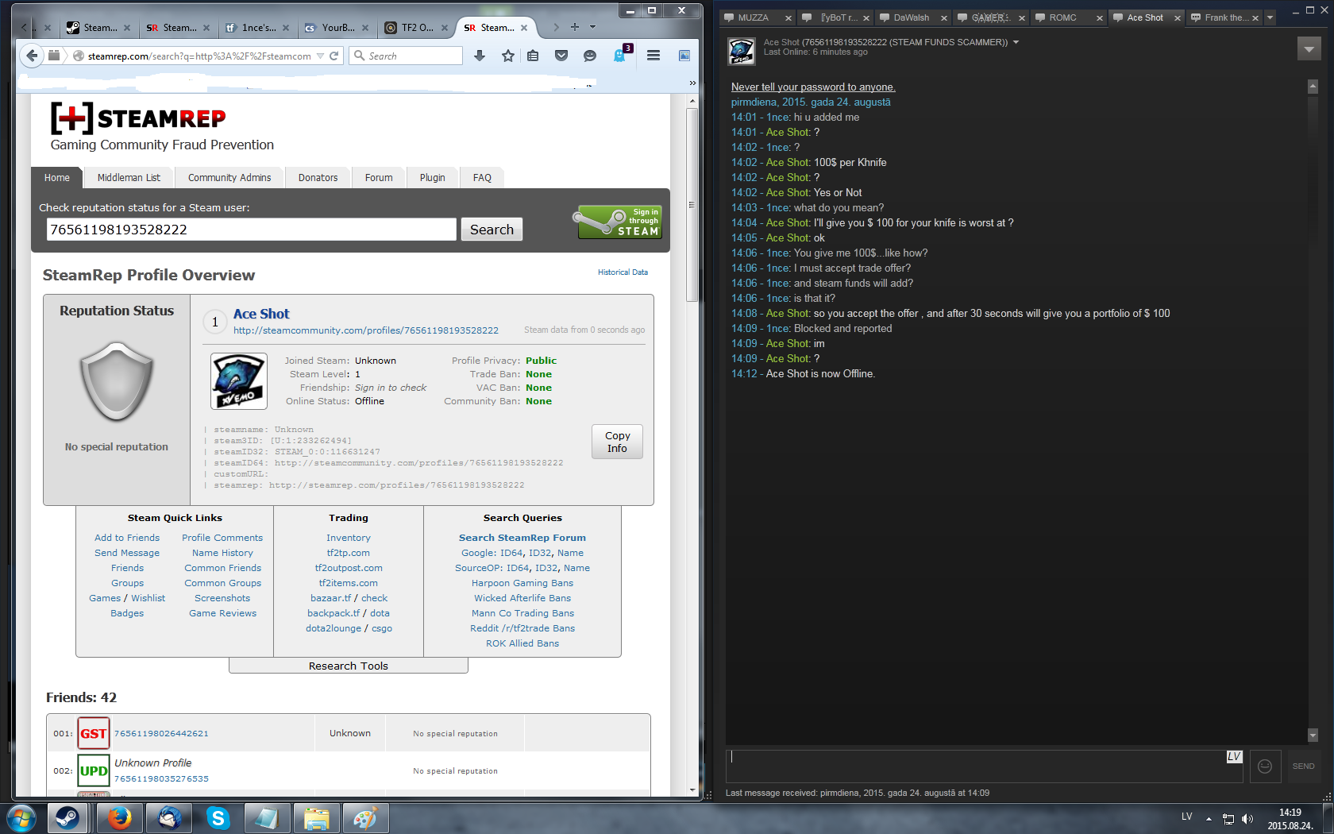Open the chat options dropdown button
Image resolution: width=1334 pixels, height=834 pixels.
point(1309,49)
